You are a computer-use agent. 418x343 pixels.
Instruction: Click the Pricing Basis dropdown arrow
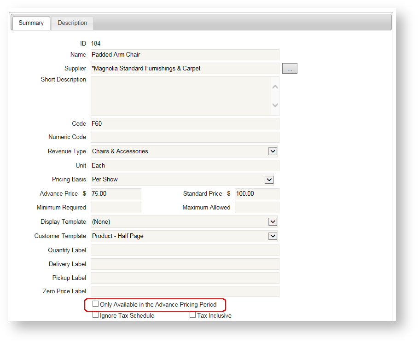coord(269,180)
